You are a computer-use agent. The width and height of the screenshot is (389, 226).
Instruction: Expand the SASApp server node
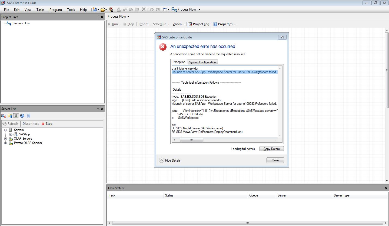click(x=11, y=134)
